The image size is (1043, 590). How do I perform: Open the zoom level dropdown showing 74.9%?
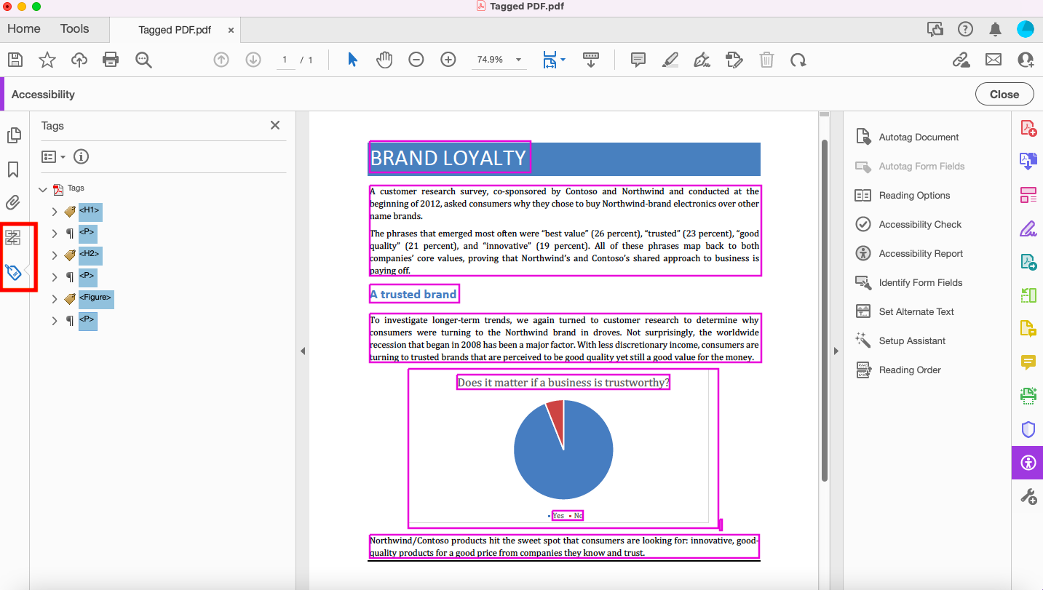pyautogui.click(x=517, y=60)
